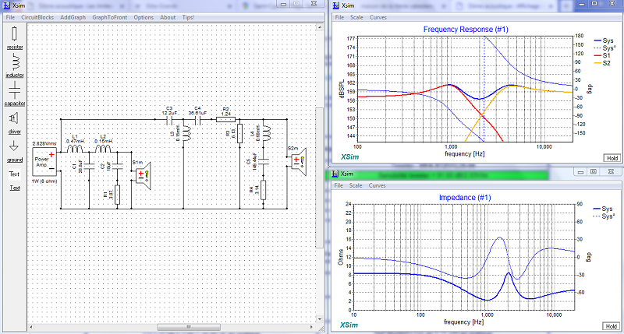
Task: Select capacitor C1 in schematic
Action: point(89,166)
